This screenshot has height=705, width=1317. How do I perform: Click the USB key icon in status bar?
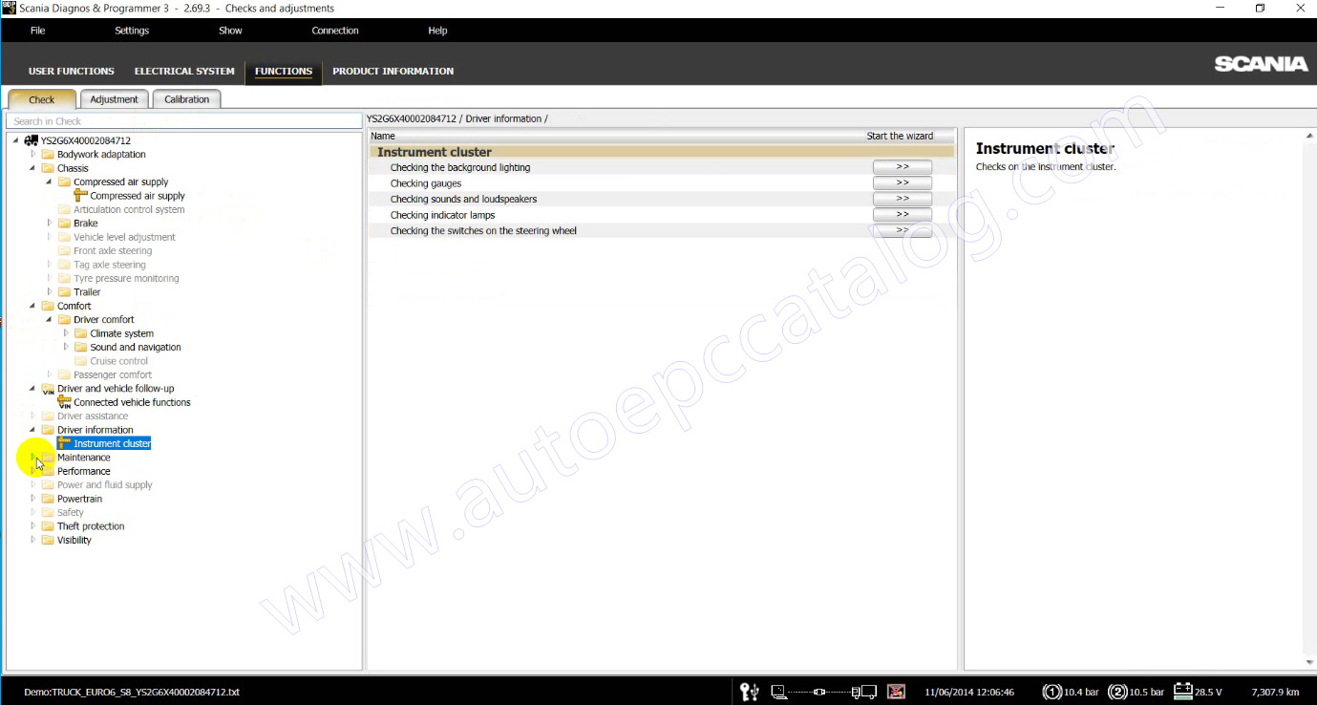(x=750, y=692)
